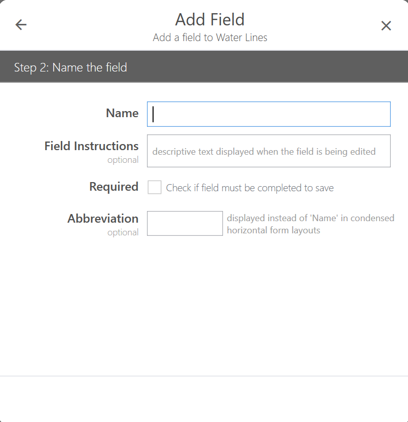Click "optional" under Field Instructions

point(123,160)
